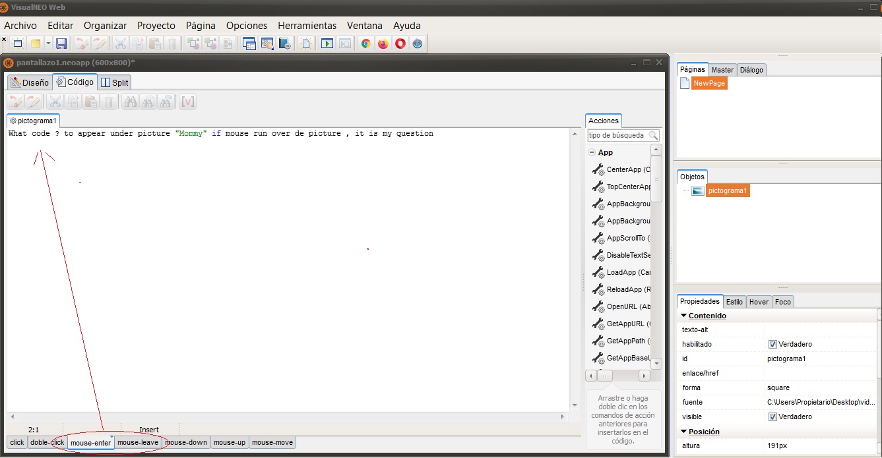The image size is (882, 458).
Task: Preview in Opera browser icon
Action: 400,43
